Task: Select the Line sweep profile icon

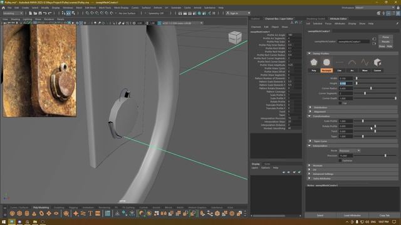Action: (340, 62)
